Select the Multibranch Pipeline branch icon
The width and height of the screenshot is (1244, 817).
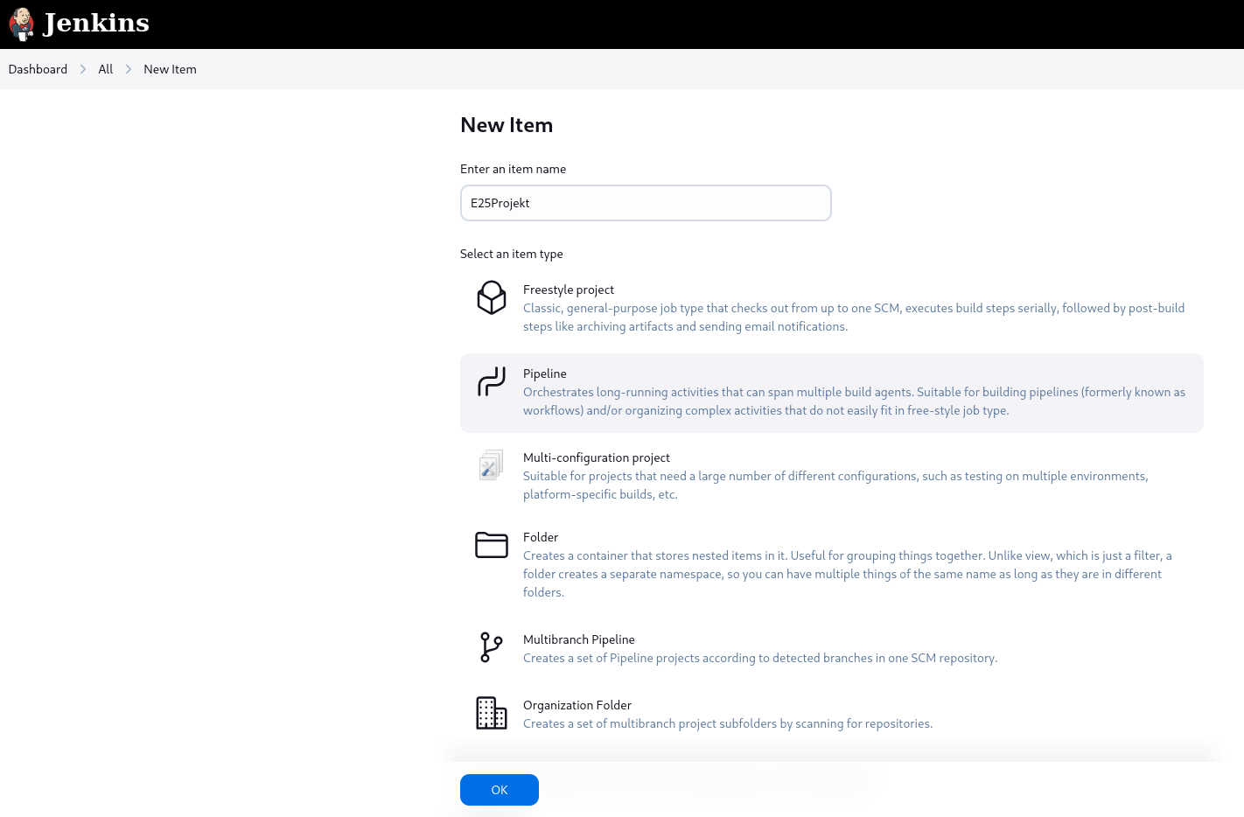click(x=492, y=647)
